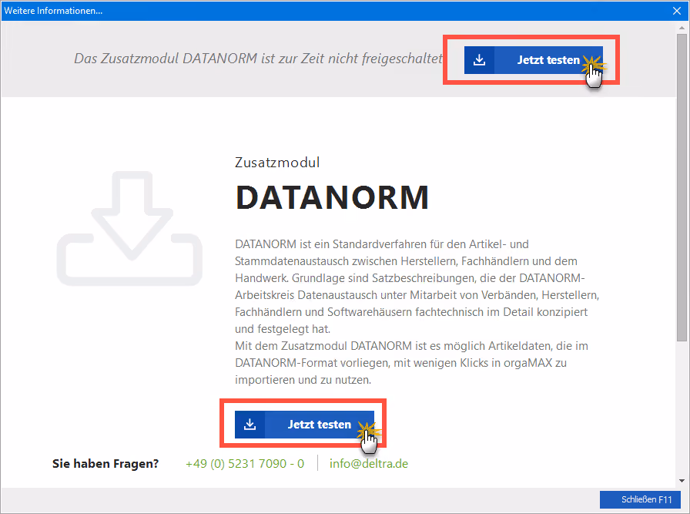
Task: Click download icon on lower Jetzt testen button
Action: click(250, 425)
